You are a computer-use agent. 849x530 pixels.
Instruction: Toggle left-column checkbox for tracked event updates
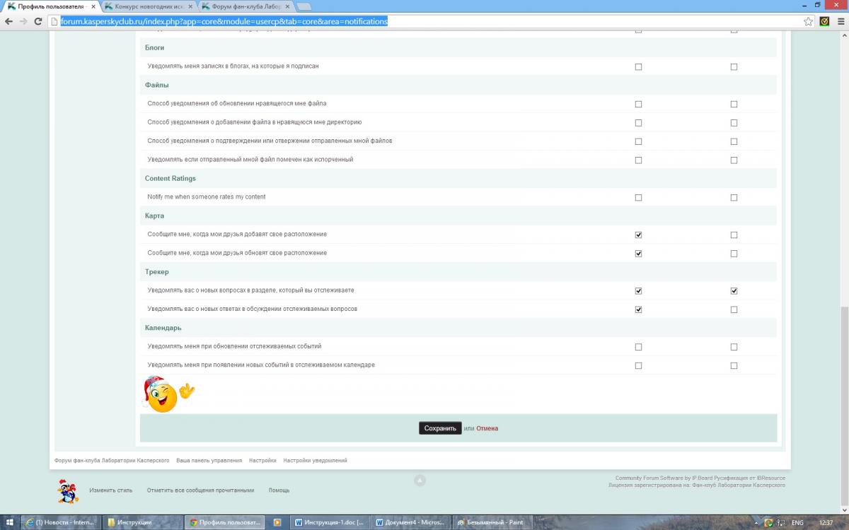[638, 347]
